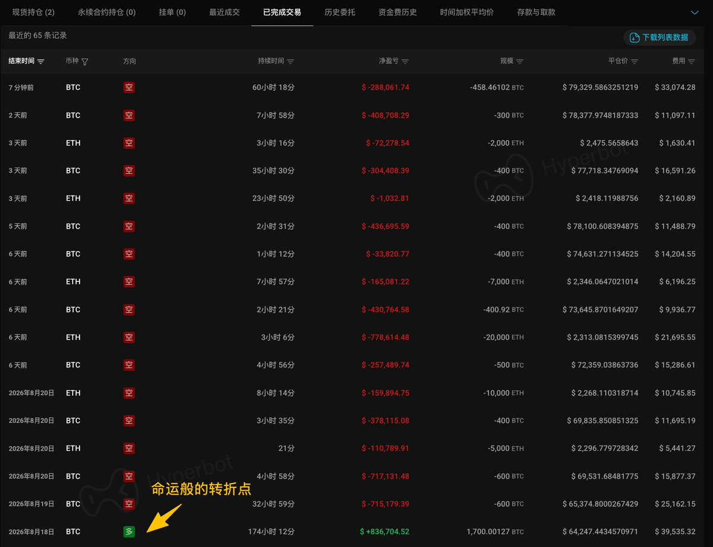Click the 空 badge in the $ -165,081.22 row
Viewport: 713px width, 547px height.
tap(129, 282)
